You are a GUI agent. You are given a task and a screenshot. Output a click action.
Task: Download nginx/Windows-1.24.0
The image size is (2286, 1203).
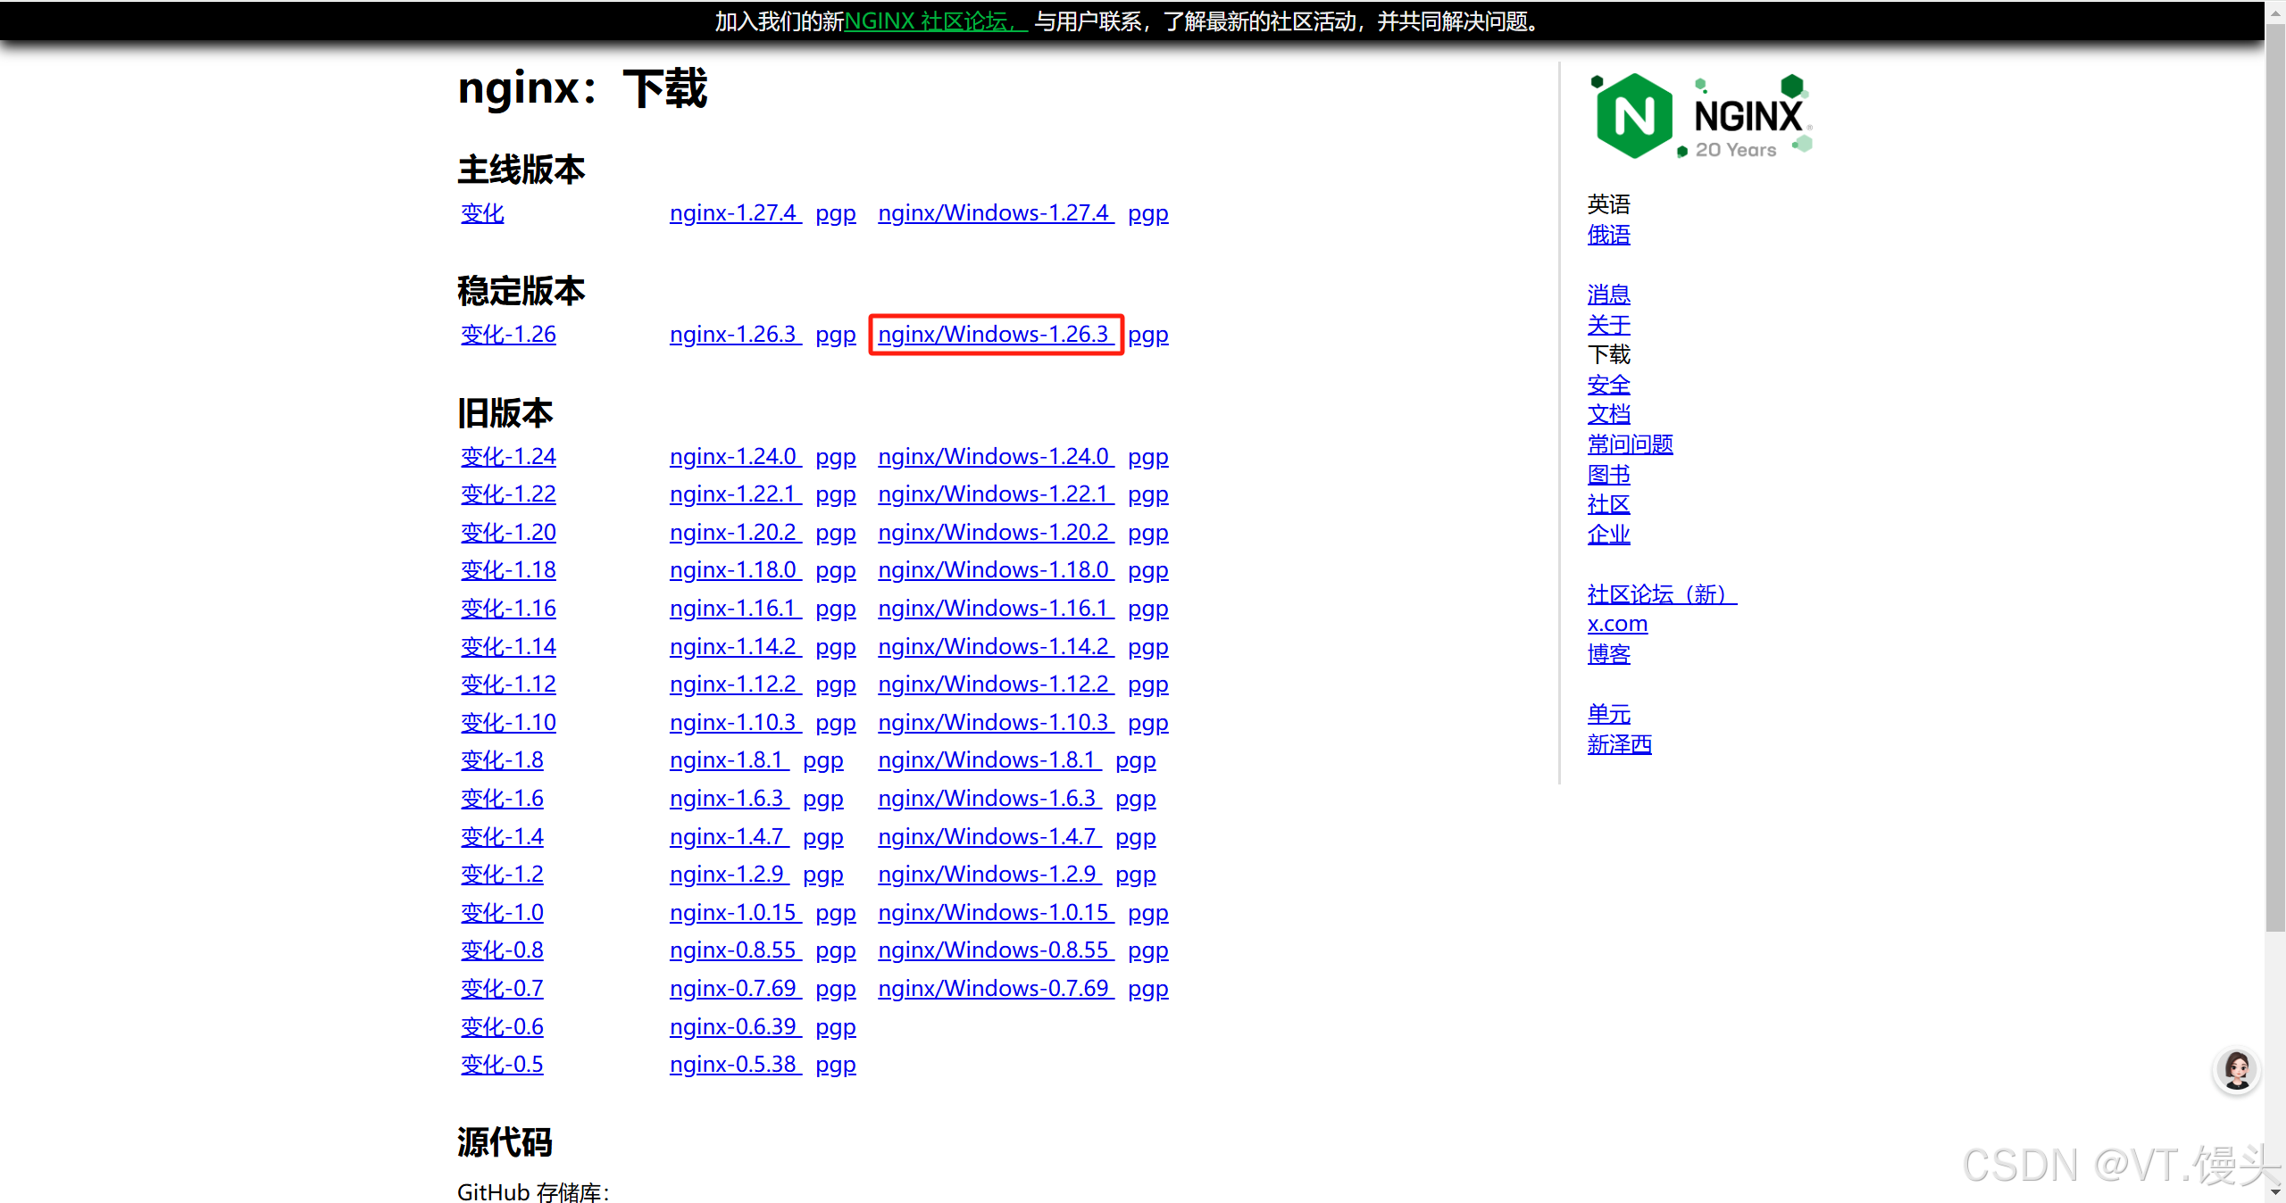click(996, 457)
